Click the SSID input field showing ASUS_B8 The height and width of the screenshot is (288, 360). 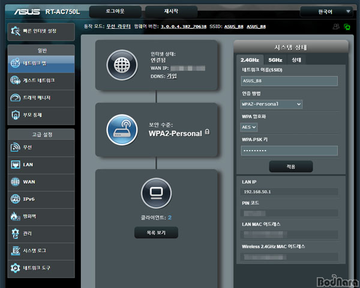click(x=289, y=81)
